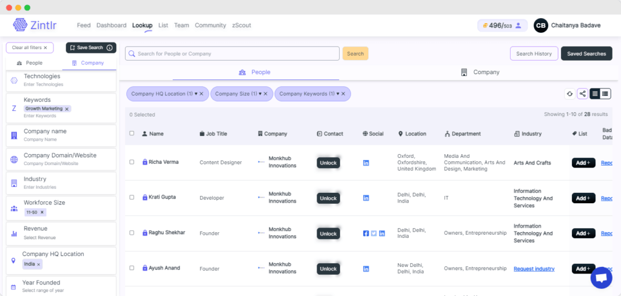Check the box beside Krati Gupta
This screenshot has height=296, width=621.
point(132,198)
